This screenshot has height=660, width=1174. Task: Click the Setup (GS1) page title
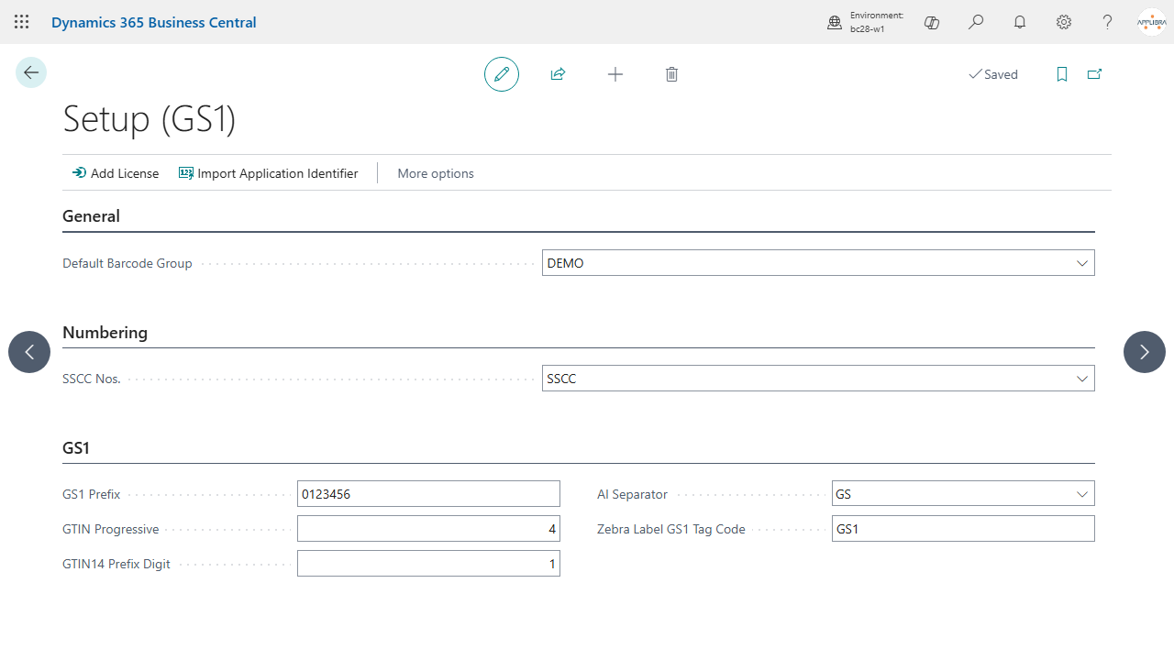coord(150,119)
